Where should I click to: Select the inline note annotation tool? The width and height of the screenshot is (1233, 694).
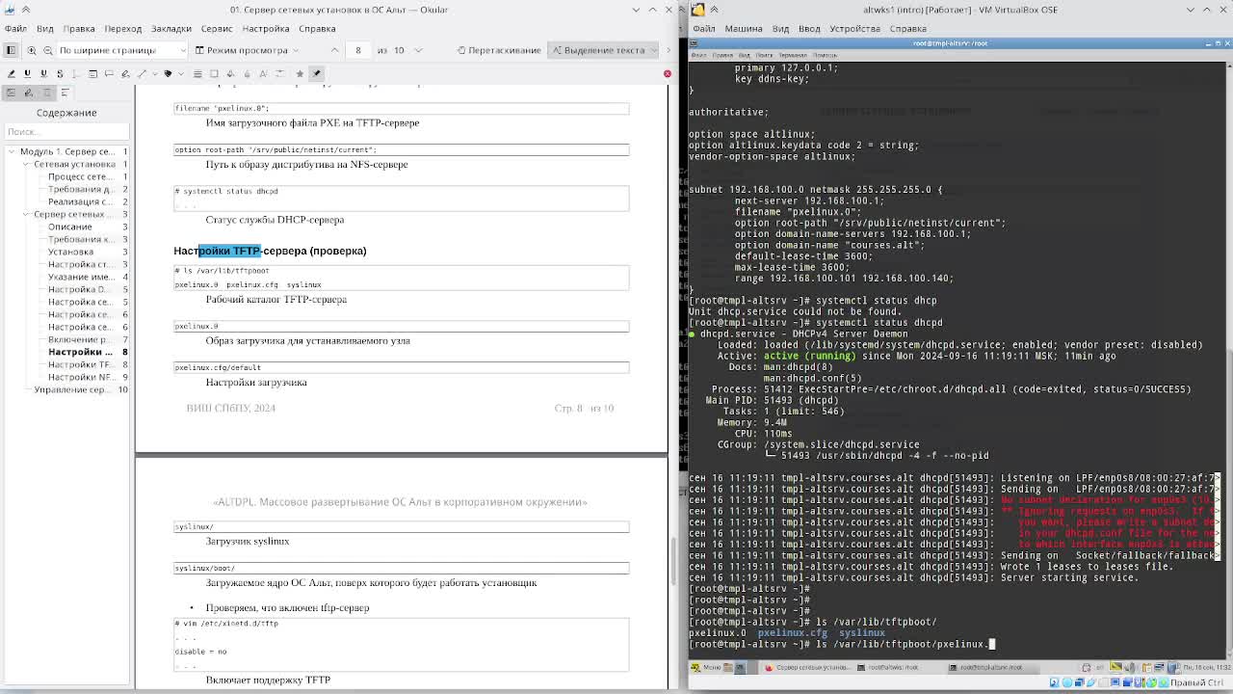[92, 73]
